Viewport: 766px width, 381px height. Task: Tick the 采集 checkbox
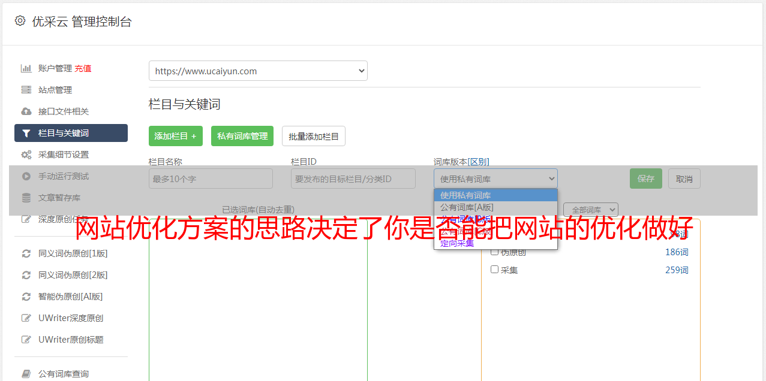[495, 270]
